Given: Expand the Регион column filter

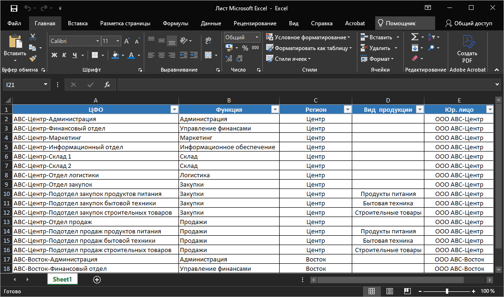Looking at the screenshot, I should 348,109.
